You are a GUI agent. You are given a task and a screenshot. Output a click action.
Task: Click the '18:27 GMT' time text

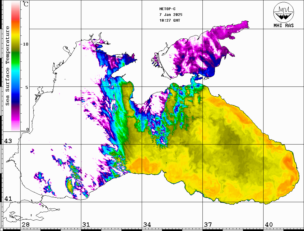(169, 20)
